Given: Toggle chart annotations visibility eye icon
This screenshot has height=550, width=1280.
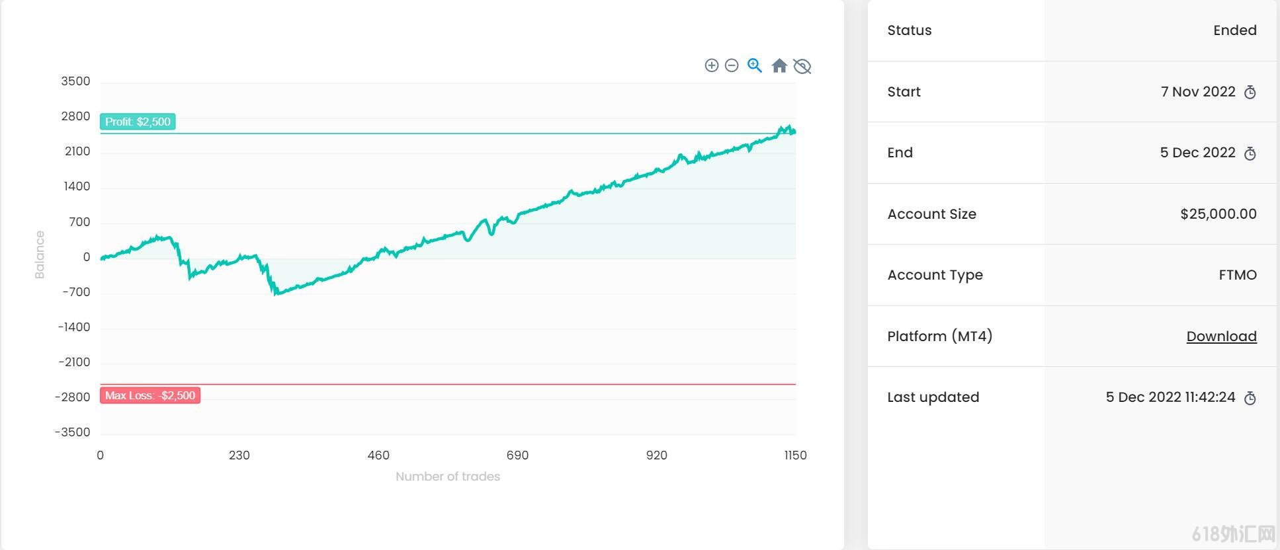Looking at the screenshot, I should click(802, 66).
